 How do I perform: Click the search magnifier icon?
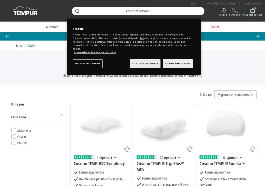tap(77, 11)
